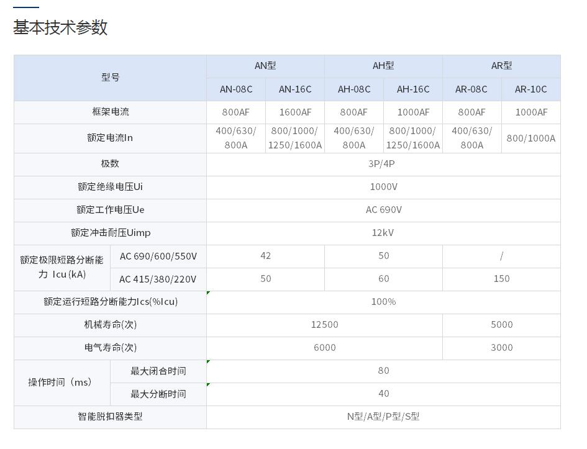Viewport: 587px width, 449px height.
Task: Select the 1600AF frame current cell
Action: coord(295,112)
